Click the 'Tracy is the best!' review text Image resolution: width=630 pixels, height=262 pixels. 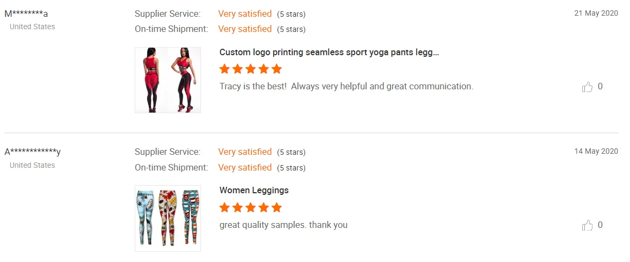click(346, 86)
